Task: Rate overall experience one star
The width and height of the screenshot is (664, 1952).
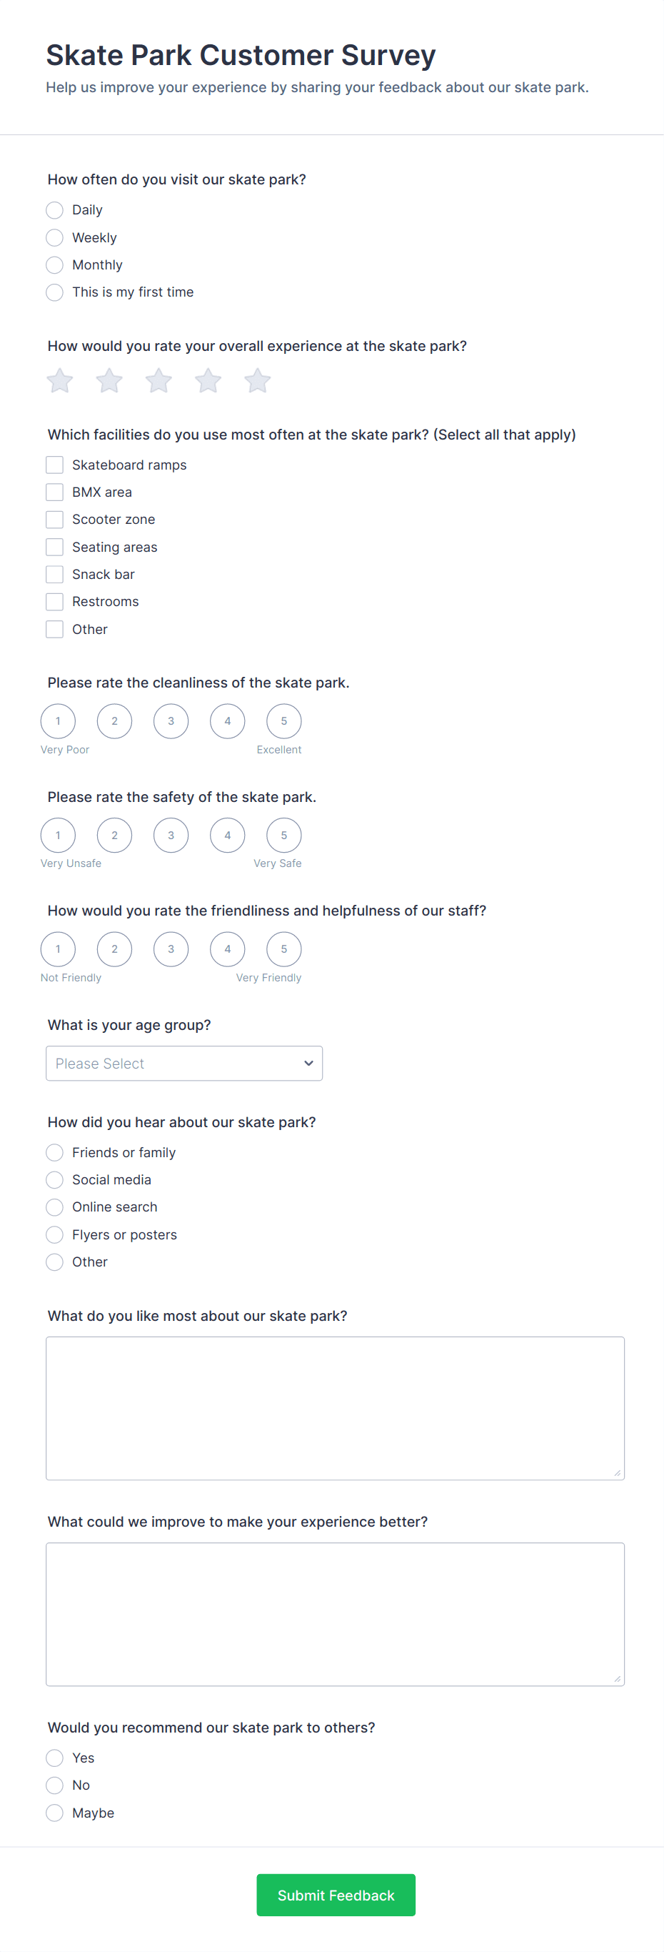Action: click(x=60, y=380)
